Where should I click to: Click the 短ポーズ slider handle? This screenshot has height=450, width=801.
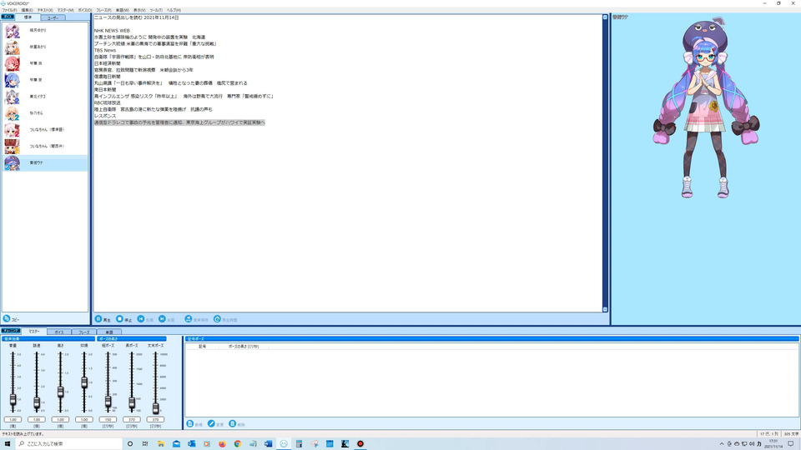tap(108, 402)
